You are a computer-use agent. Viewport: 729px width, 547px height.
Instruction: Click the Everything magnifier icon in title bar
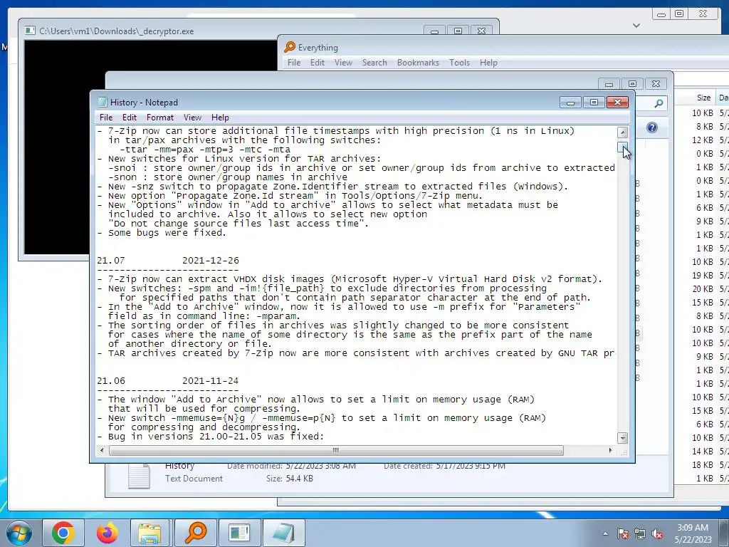(x=290, y=47)
